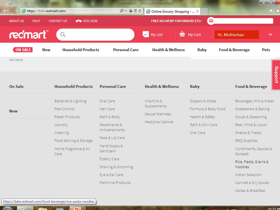Open the New footer heading
Image resolution: width=280 pixels, height=210 pixels.
[x=13, y=111]
